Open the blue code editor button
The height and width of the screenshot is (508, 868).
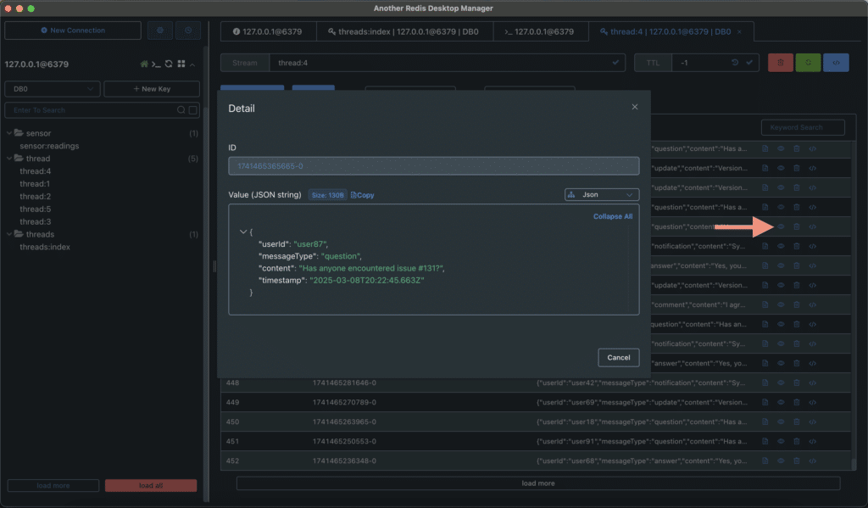(x=836, y=62)
